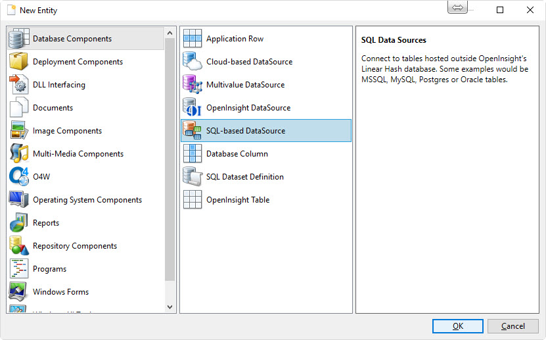Click the DLL Interfacing gear icon
The image size is (546, 340).
pos(19,84)
